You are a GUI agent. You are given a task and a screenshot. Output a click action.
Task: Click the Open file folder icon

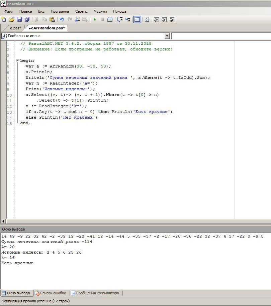click(x=11, y=20)
